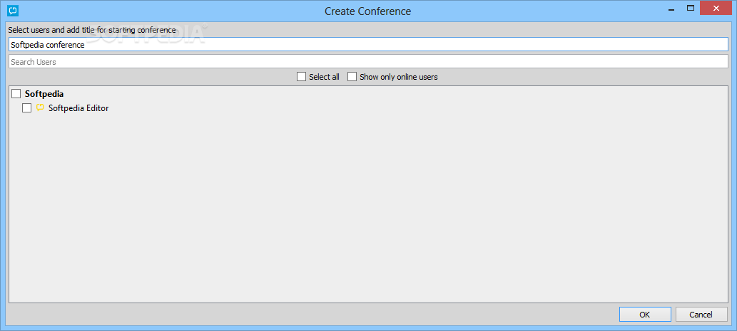Click the Cancel button

click(x=701, y=315)
